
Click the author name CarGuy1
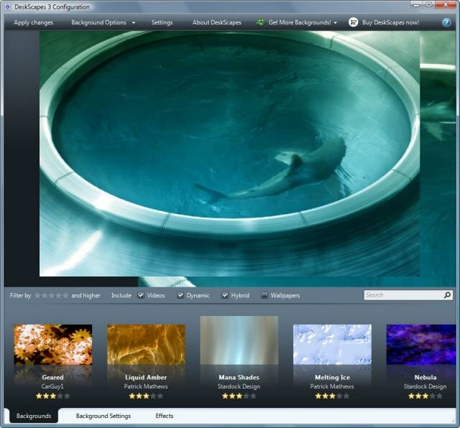[x=52, y=386]
